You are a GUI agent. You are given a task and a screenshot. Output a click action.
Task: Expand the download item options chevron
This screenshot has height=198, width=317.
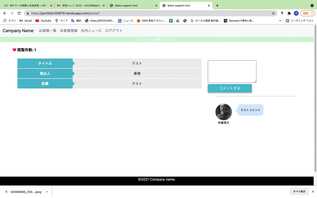pos(47,192)
